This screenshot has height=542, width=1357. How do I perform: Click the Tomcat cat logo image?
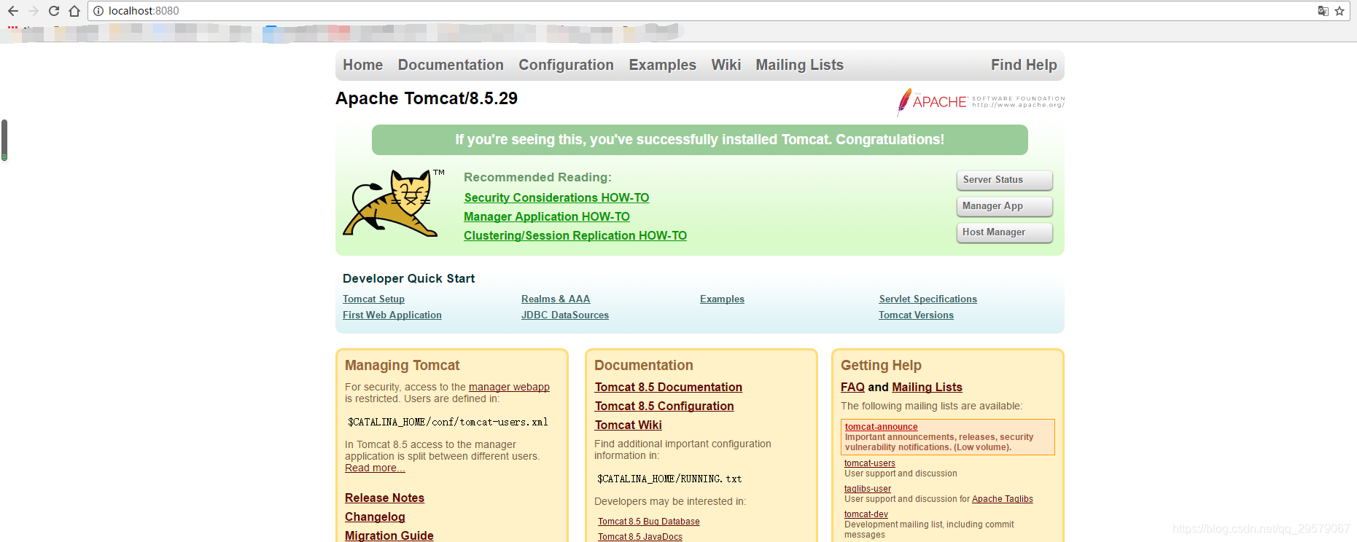tap(394, 203)
